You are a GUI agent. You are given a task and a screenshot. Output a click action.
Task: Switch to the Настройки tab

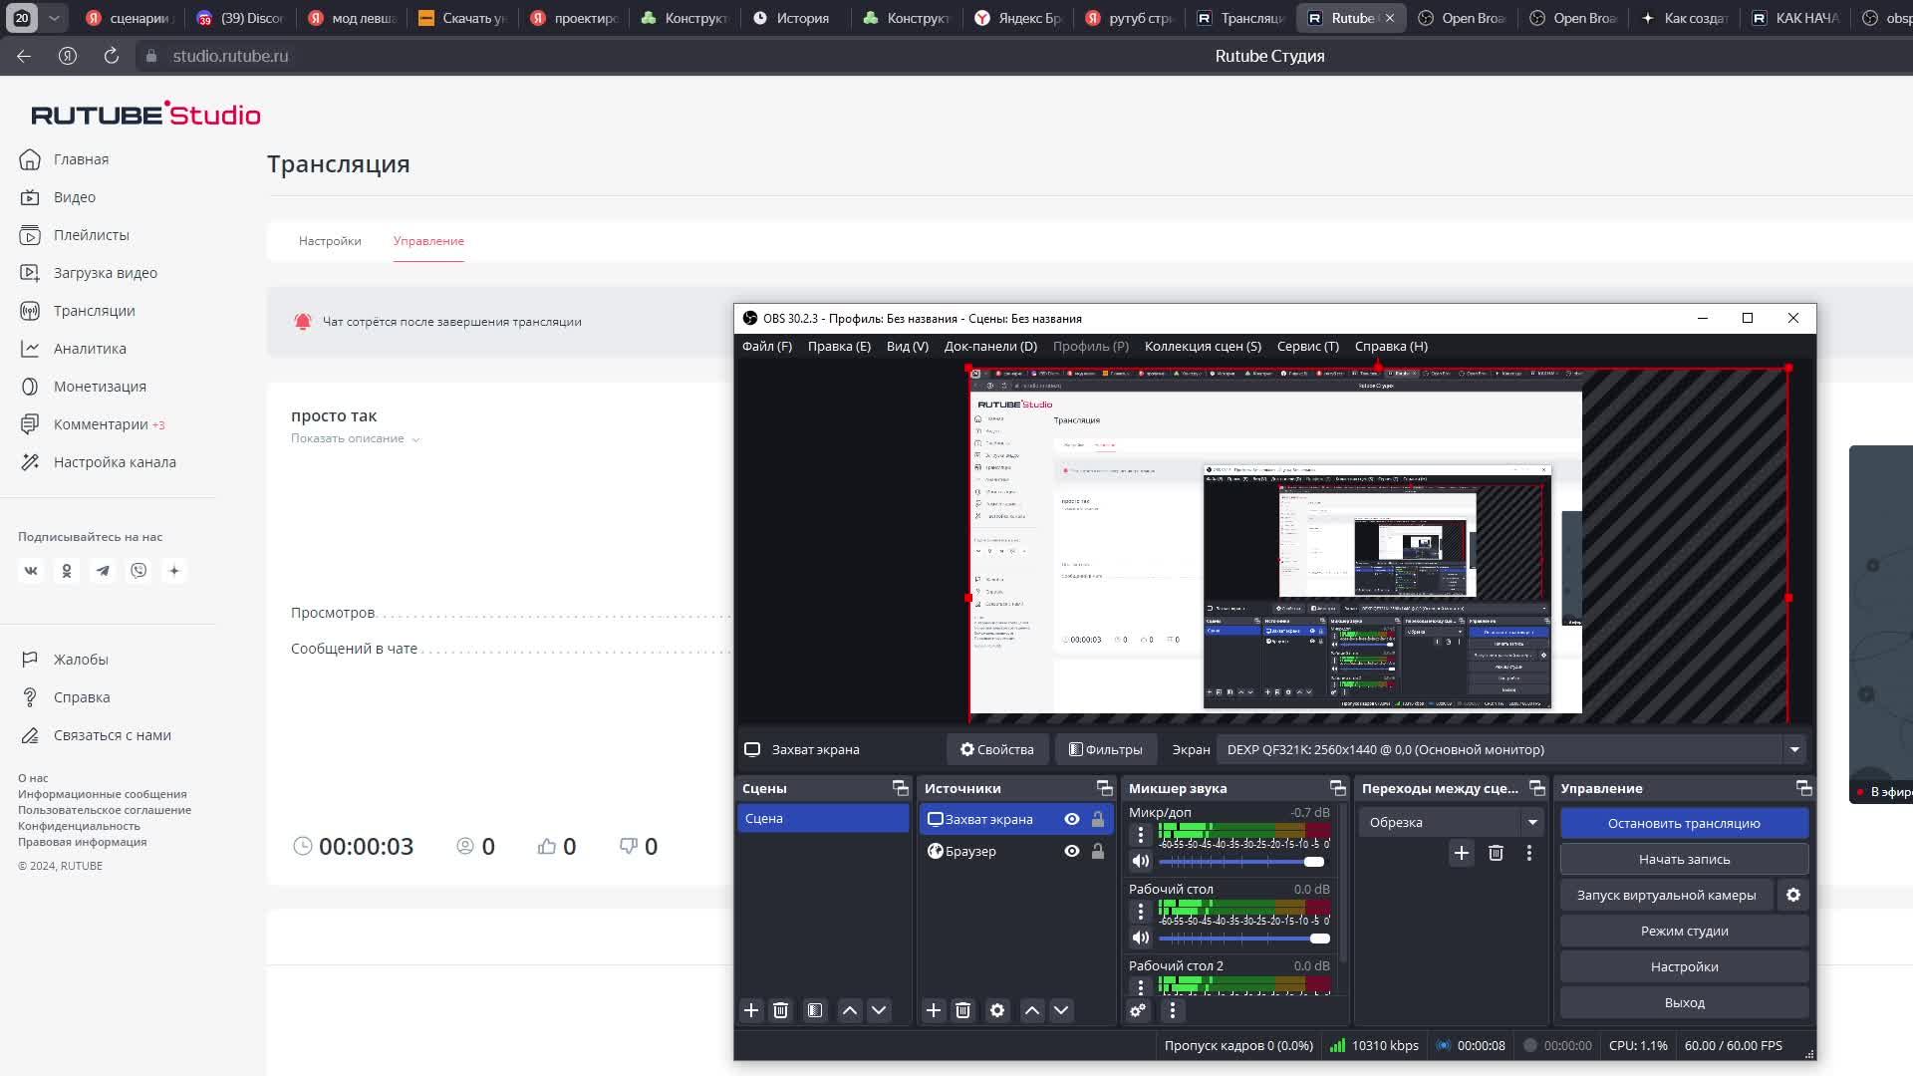click(x=330, y=241)
